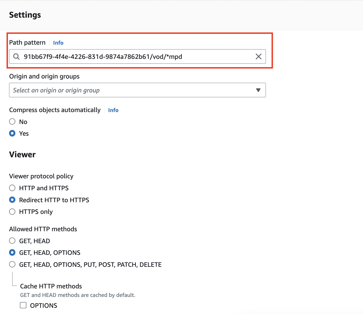The height and width of the screenshot is (314, 363).
Task: Click the origin dropdown arrow icon
Action: 258,90
